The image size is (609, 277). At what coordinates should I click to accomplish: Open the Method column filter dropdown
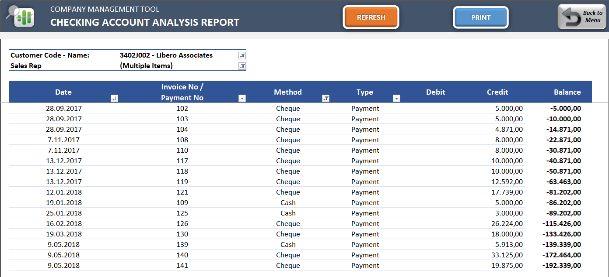(325, 99)
